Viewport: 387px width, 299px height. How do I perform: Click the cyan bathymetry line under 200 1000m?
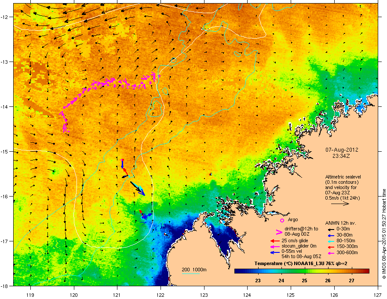pyautogui.click(x=191, y=273)
